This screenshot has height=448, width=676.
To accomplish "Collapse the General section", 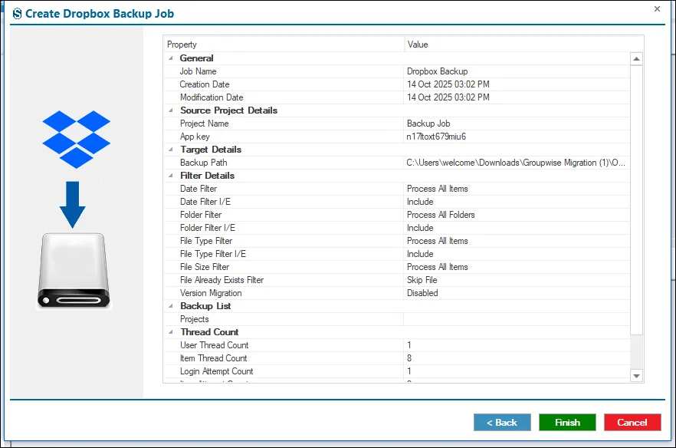I will pos(171,58).
